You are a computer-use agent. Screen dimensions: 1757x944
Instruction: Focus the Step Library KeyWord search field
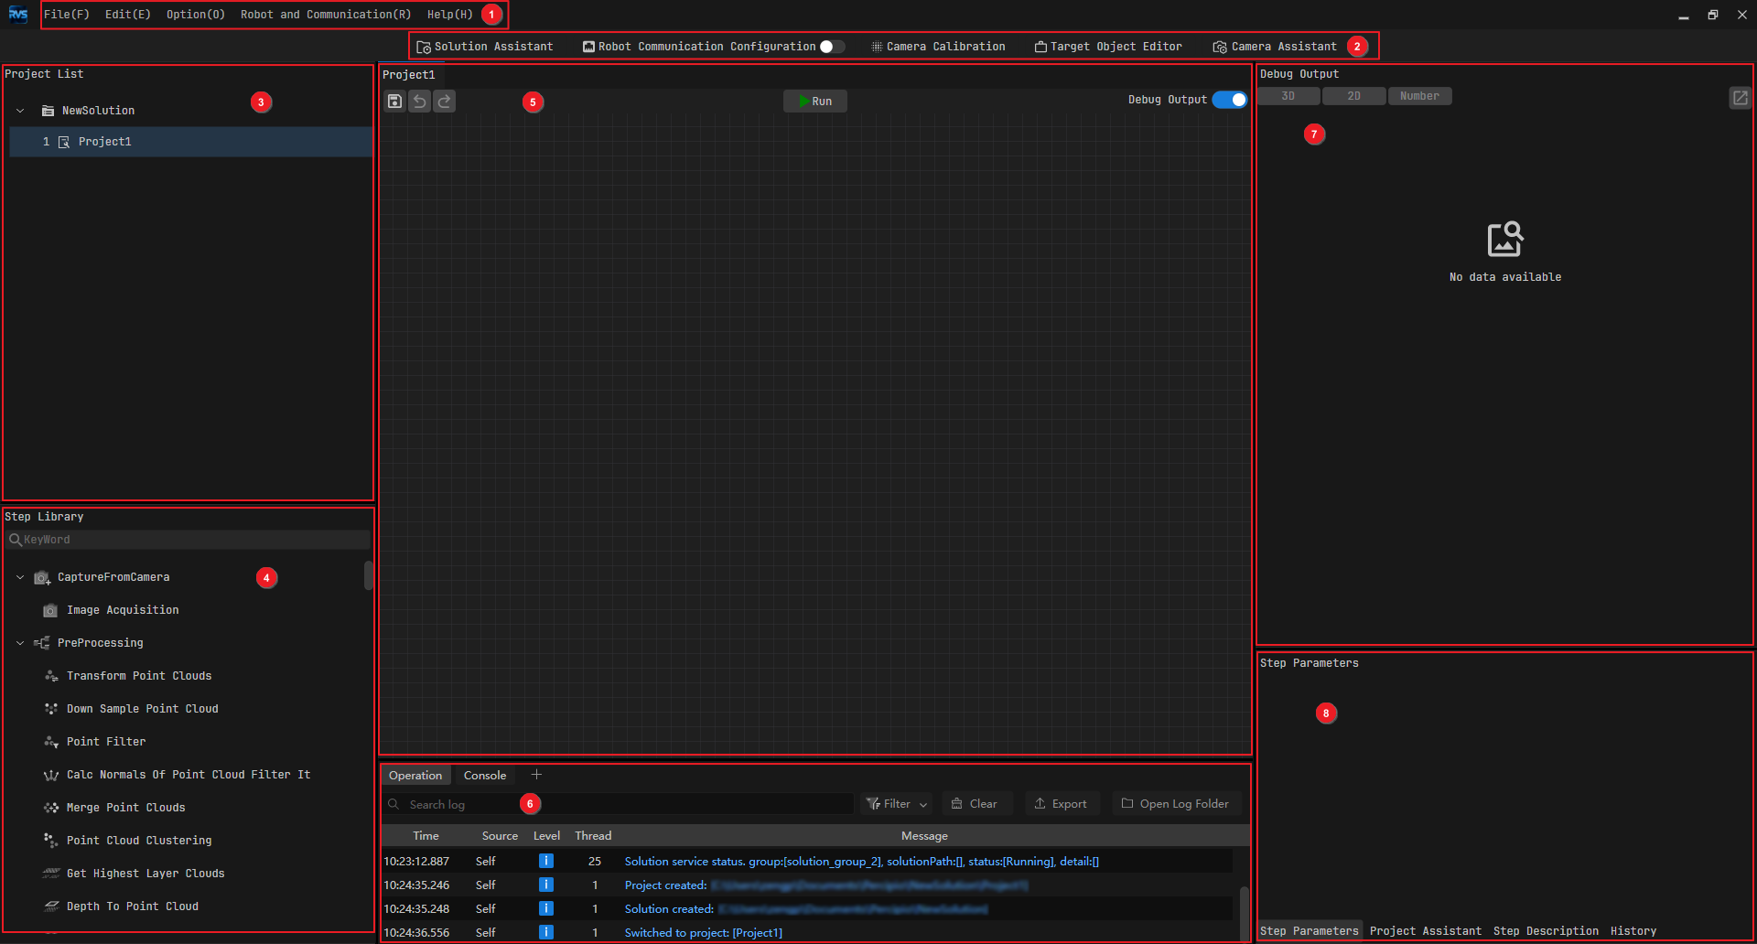[x=188, y=540]
